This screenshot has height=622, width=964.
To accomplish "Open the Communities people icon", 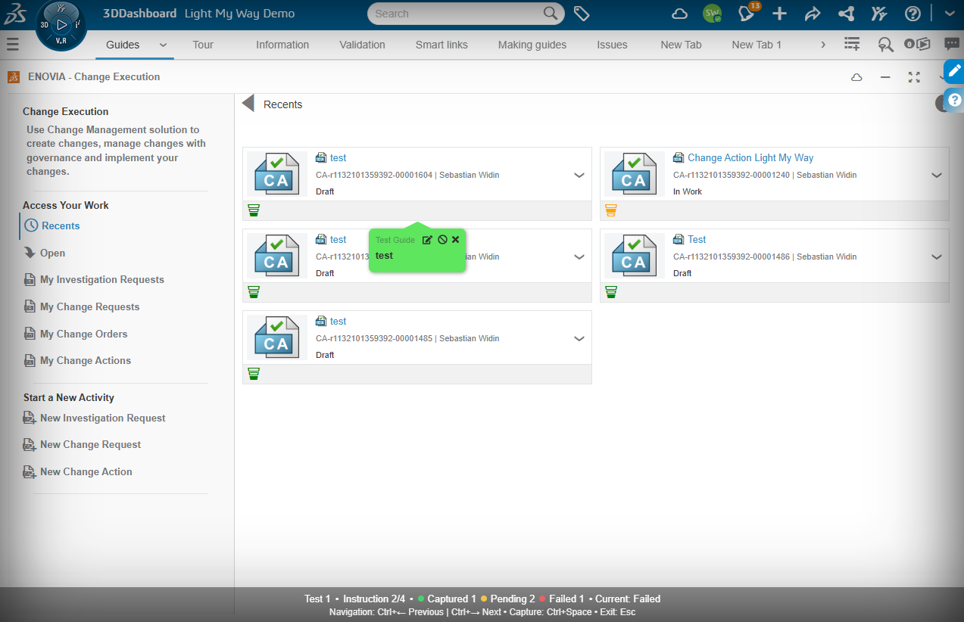I will (878, 14).
